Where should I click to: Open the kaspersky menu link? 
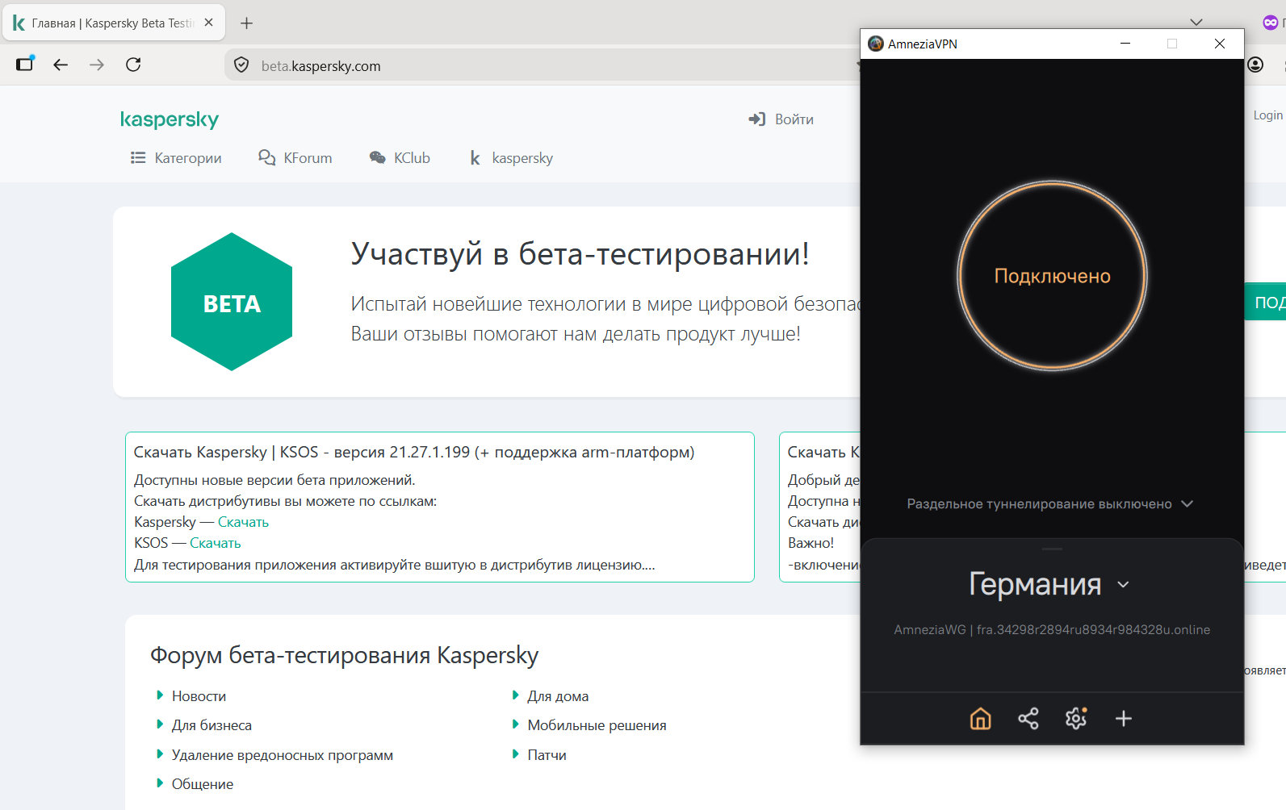[512, 158]
